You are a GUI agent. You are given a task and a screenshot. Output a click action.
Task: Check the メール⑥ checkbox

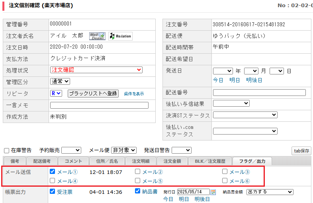[225, 181]
